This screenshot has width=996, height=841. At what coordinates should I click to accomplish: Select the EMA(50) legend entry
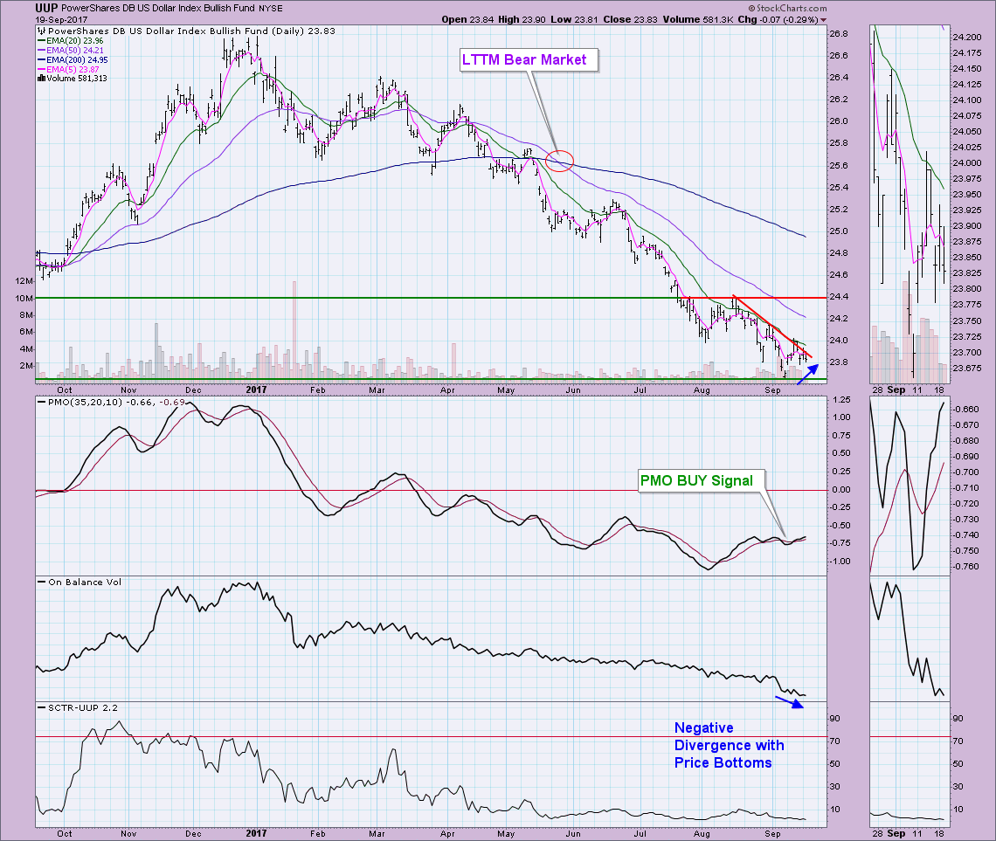62,49
